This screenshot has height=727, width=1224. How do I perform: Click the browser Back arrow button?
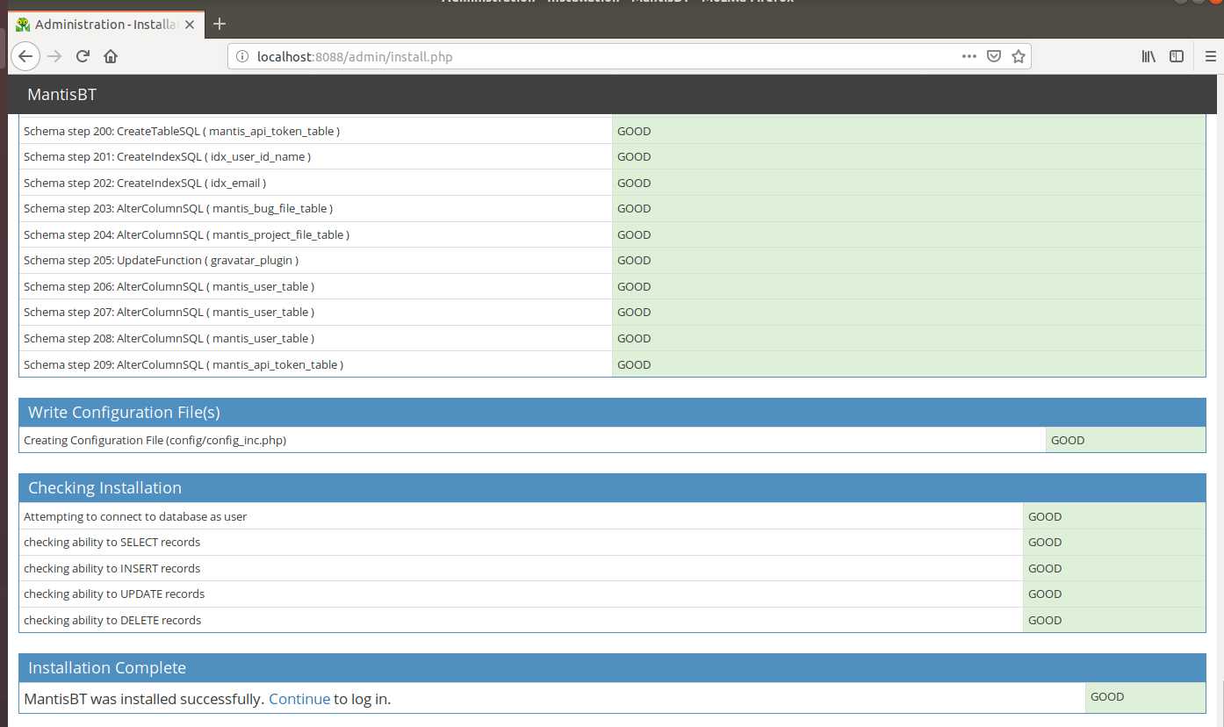coord(25,56)
